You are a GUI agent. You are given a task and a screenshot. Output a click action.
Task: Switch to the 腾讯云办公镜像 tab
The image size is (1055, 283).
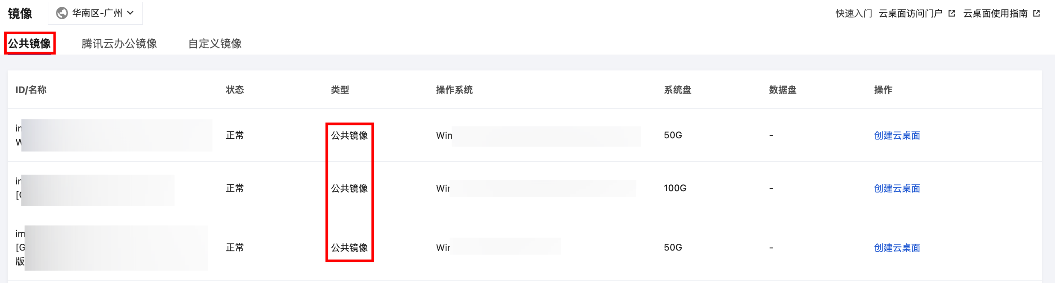(119, 44)
